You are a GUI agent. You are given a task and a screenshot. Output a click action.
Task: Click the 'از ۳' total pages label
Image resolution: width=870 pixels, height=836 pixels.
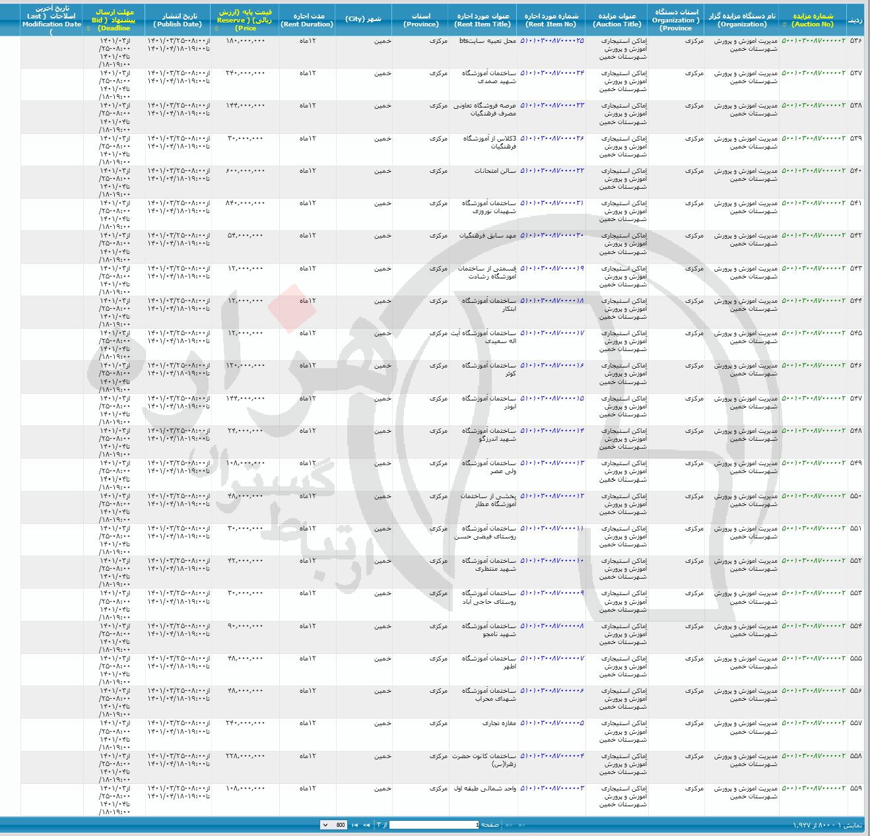(382, 825)
